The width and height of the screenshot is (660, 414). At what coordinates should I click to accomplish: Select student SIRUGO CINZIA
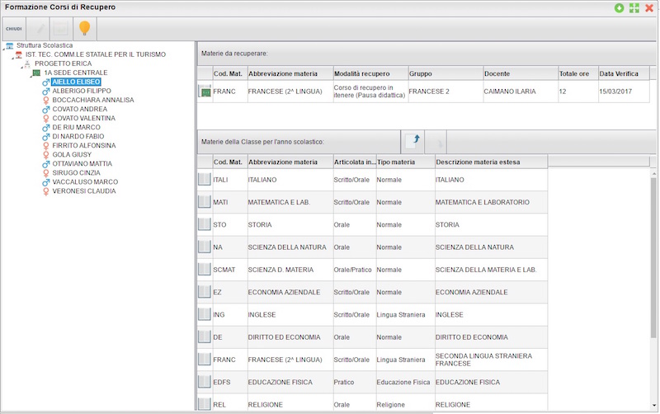pos(76,173)
